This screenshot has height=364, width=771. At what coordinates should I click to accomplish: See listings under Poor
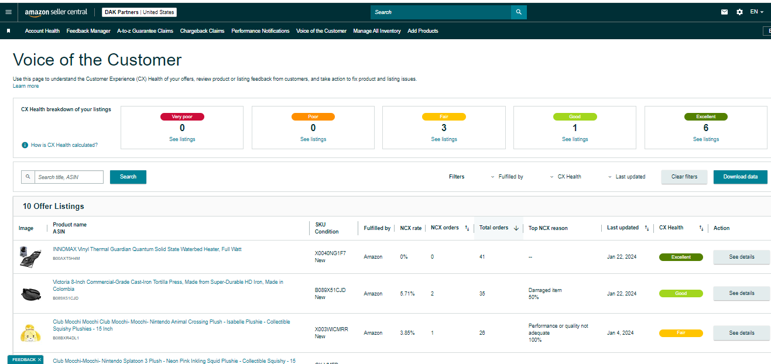point(313,139)
